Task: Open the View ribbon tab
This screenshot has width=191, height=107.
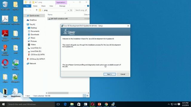Action: tap(51, 6)
